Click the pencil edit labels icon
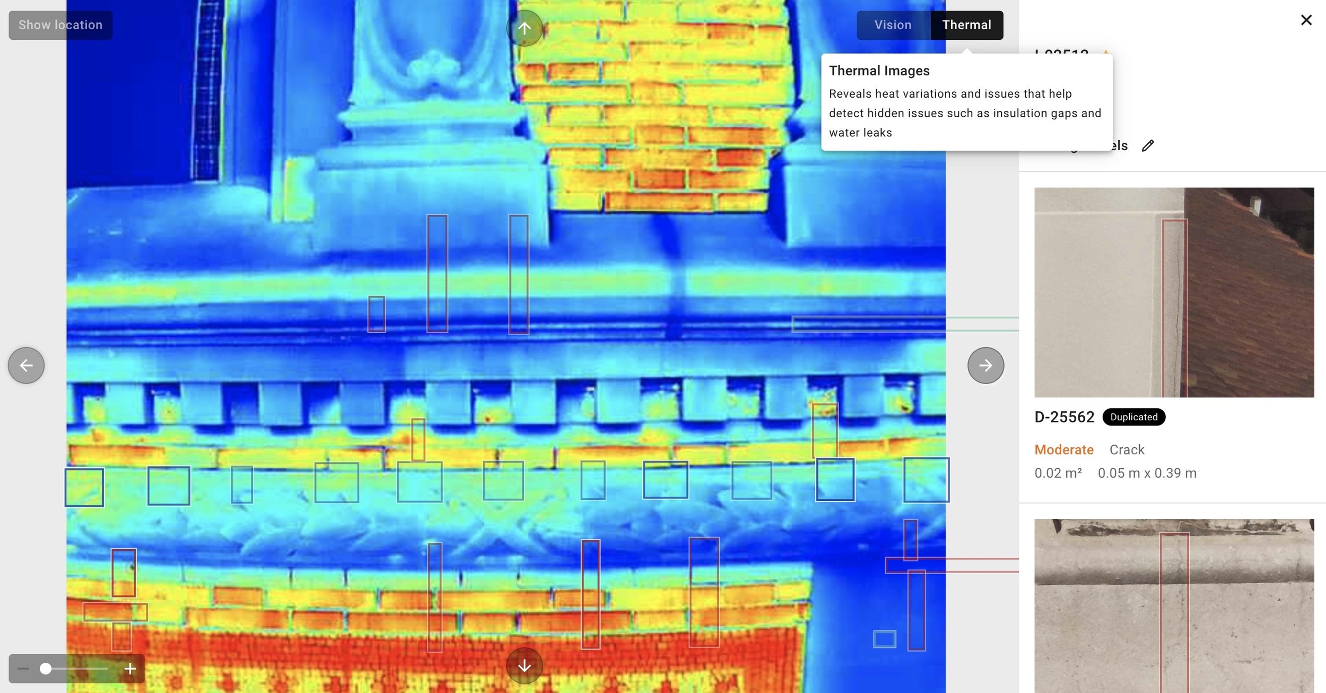1326x693 pixels. 1148,145
